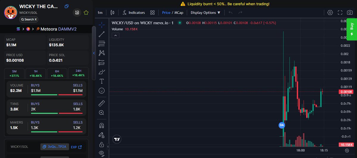
Task: Switch chart to Price mode
Action: [x=166, y=13]
